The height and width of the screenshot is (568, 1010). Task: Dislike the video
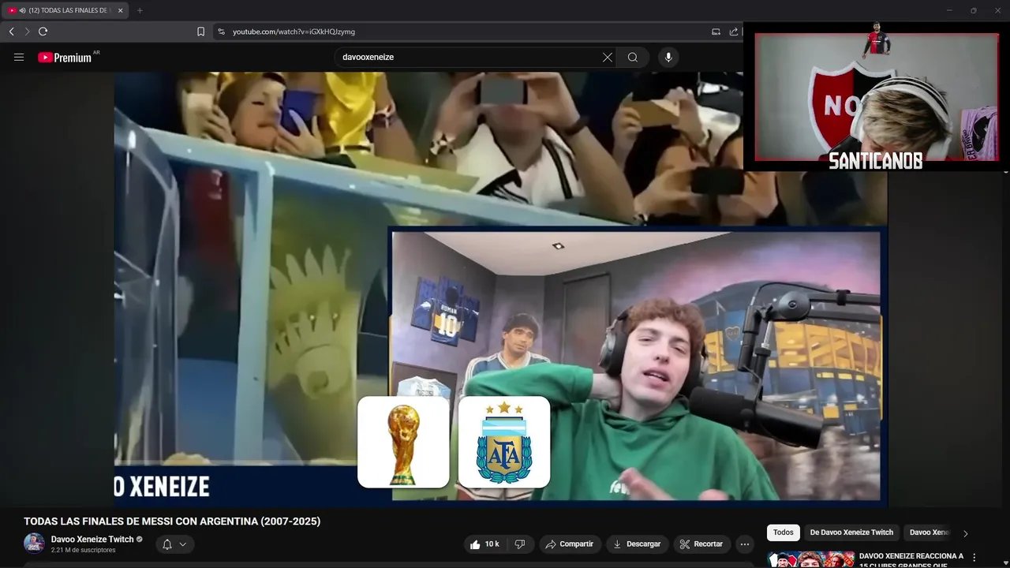pyautogui.click(x=519, y=544)
